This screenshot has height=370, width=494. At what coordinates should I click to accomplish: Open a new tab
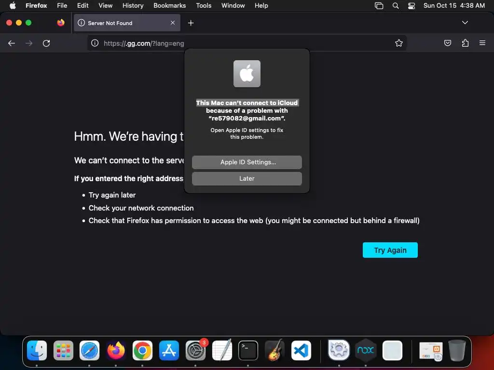(191, 23)
